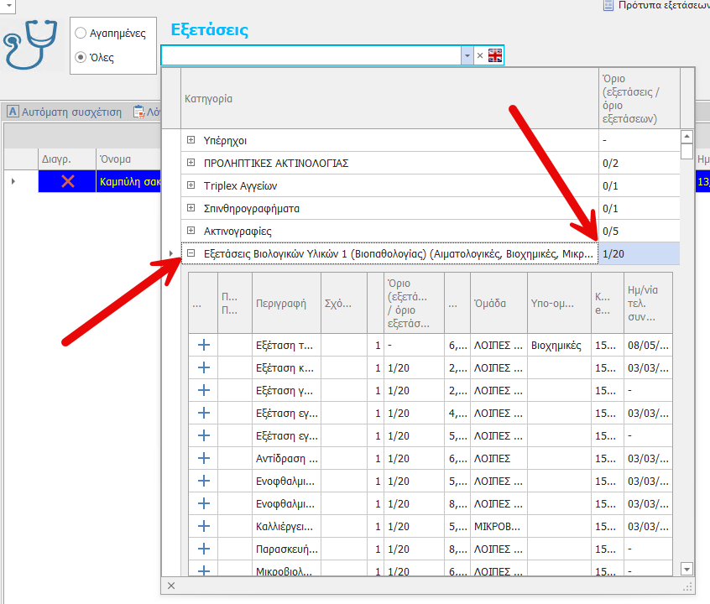Sort by the Περιγραφή column header
This screenshot has height=604, width=710.
pos(286,304)
